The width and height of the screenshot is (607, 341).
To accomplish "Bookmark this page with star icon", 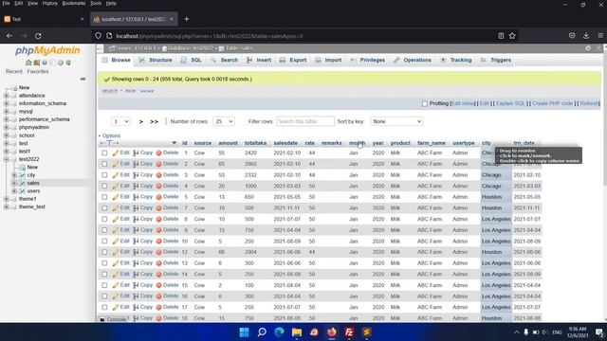I will (x=512, y=36).
